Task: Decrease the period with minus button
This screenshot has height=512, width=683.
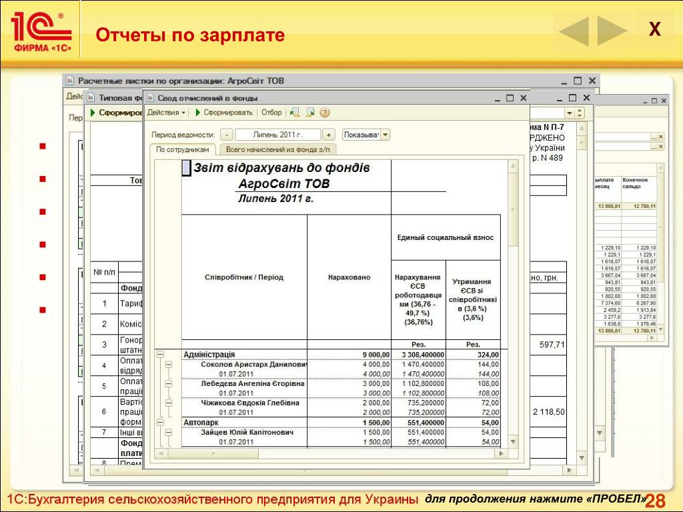Action: click(227, 135)
